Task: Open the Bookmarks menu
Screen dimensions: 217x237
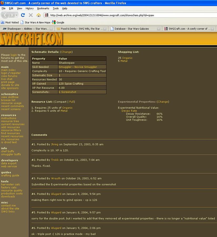Action: (x=43, y=8)
